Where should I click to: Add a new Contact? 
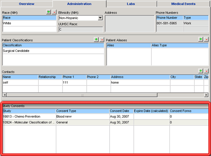(x=200, y=71)
